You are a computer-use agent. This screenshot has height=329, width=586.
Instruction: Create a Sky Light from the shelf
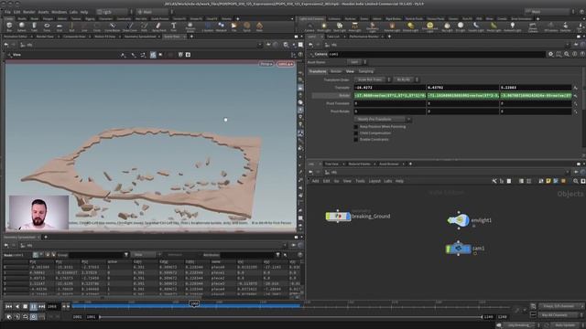click(x=447, y=27)
